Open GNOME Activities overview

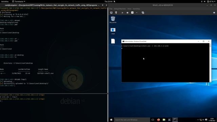pos(5,1)
